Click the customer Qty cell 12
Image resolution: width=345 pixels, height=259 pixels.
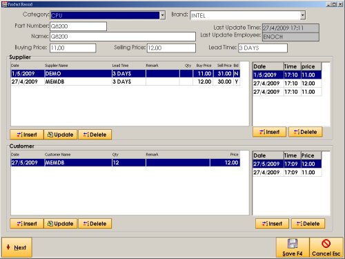[x=129, y=163]
